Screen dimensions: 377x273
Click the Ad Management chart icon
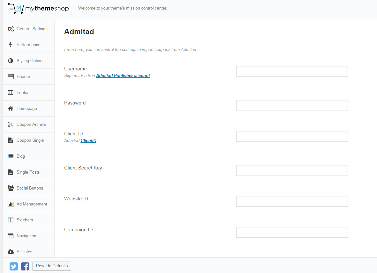point(11,204)
